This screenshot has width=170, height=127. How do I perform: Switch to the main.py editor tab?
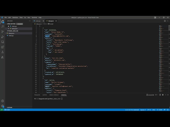38,21
